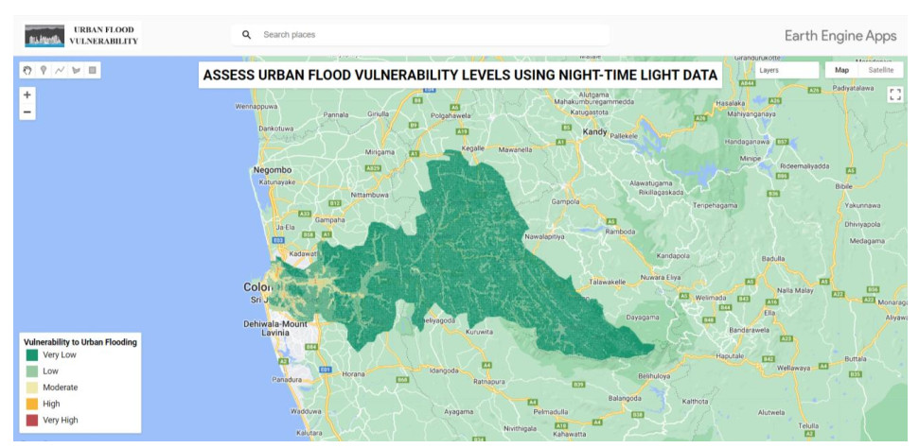Click the Very High red swatch
This screenshot has width=919, height=448.
[x=32, y=420]
